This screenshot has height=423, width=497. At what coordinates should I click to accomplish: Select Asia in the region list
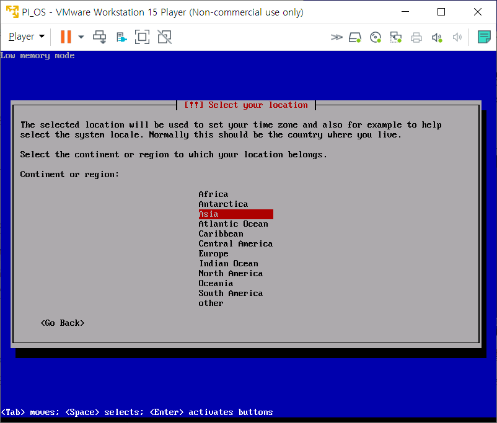[x=235, y=214]
